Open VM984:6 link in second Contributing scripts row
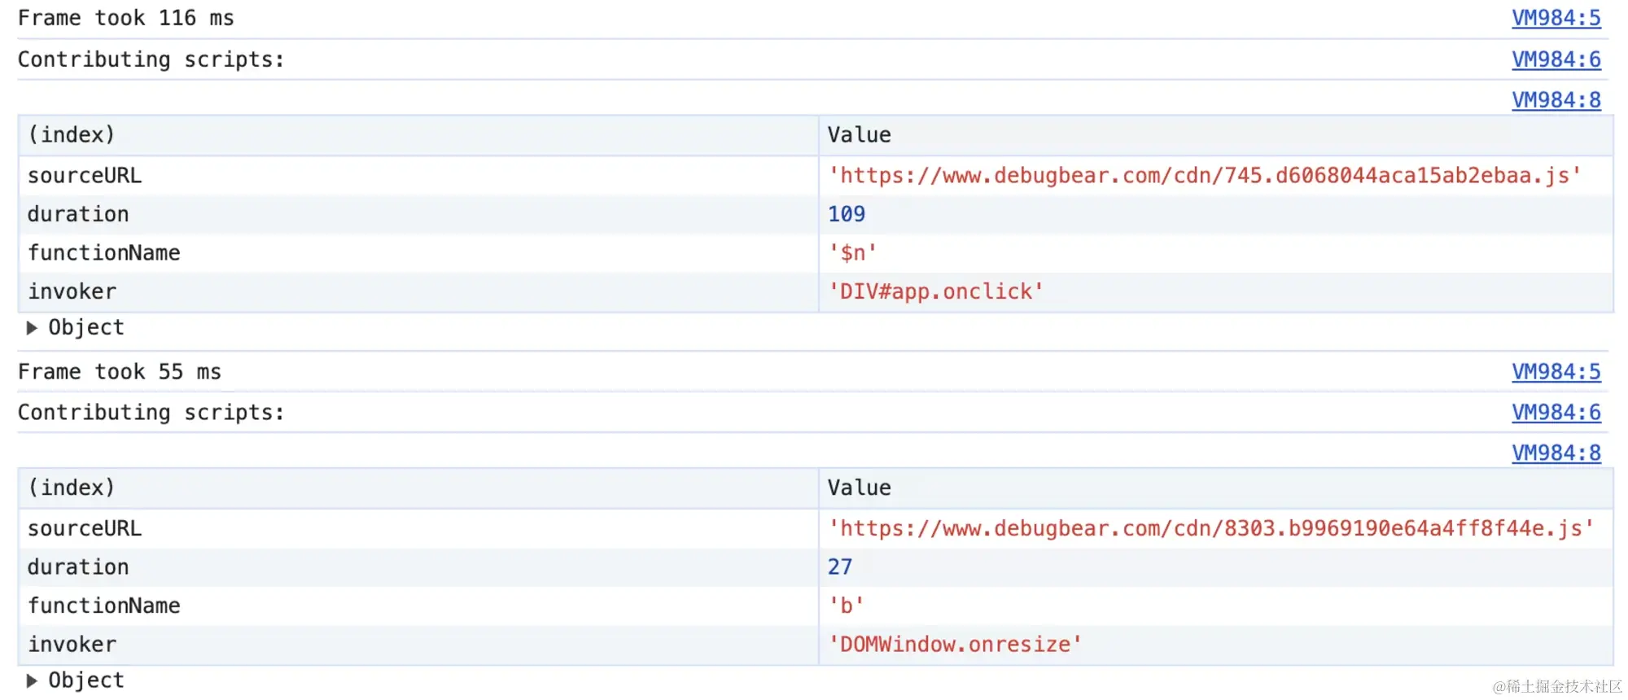Screen dimensions: 1628x700 click(1556, 413)
